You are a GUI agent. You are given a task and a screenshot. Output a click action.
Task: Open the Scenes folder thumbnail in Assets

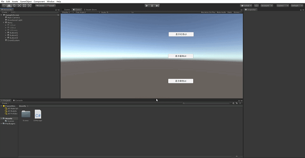(x=26, y=114)
